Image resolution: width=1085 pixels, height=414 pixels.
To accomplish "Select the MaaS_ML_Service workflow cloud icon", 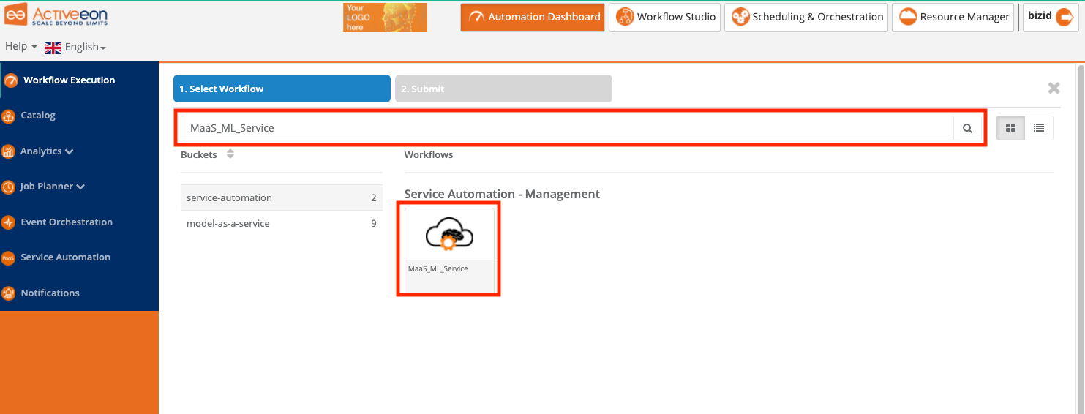I will tap(449, 234).
